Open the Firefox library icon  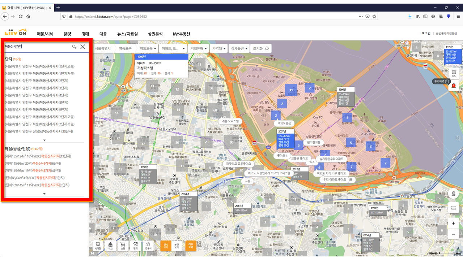pyautogui.click(x=417, y=16)
